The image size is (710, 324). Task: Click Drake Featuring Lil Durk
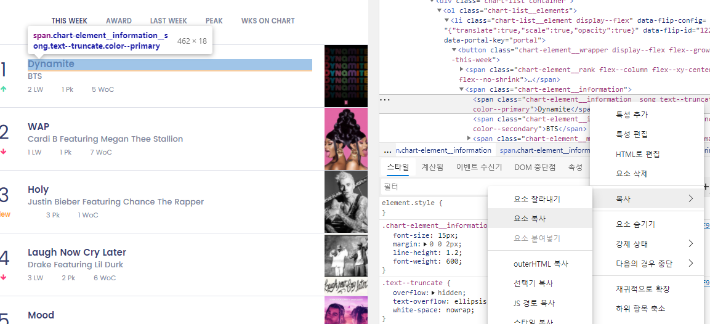click(x=76, y=265)
